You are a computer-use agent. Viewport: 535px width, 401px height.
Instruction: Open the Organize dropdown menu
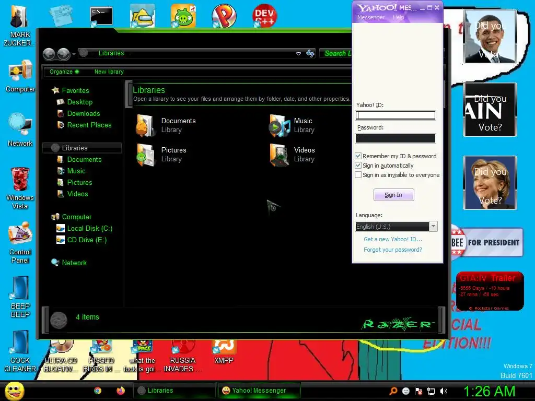(x=64, y=72)
